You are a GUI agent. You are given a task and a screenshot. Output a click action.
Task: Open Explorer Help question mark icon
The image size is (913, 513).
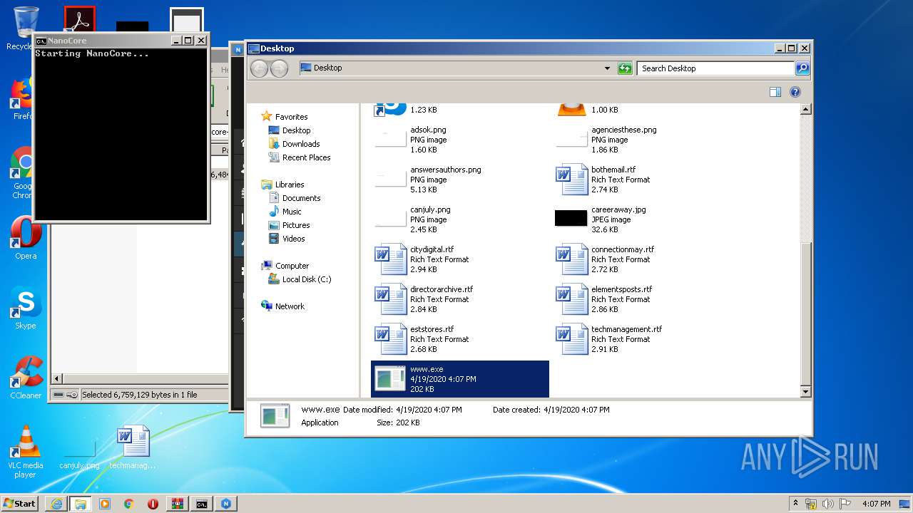point(795,92)
